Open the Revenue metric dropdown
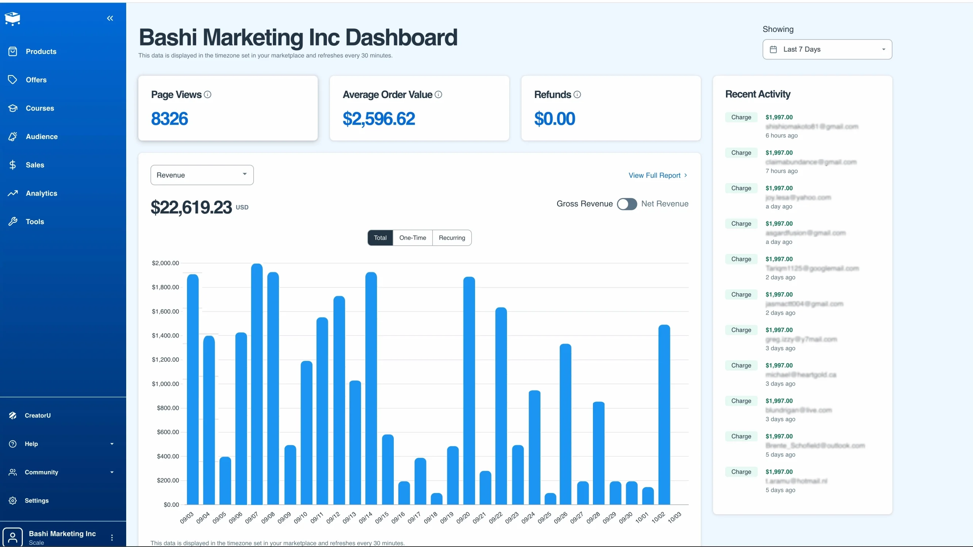 tap(202, 175)
